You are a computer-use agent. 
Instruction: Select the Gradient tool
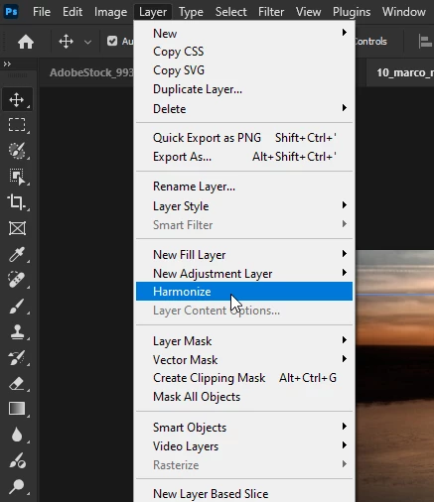pyautogui.click(x=17, y=409)
